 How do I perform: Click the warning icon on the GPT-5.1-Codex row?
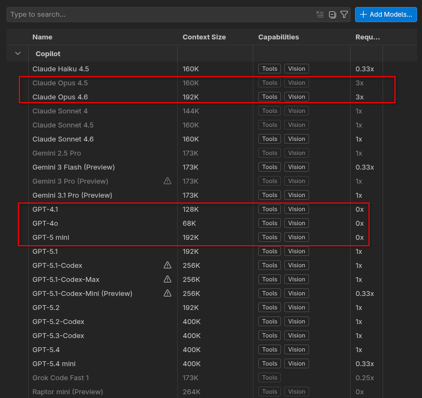pos(168,265)
